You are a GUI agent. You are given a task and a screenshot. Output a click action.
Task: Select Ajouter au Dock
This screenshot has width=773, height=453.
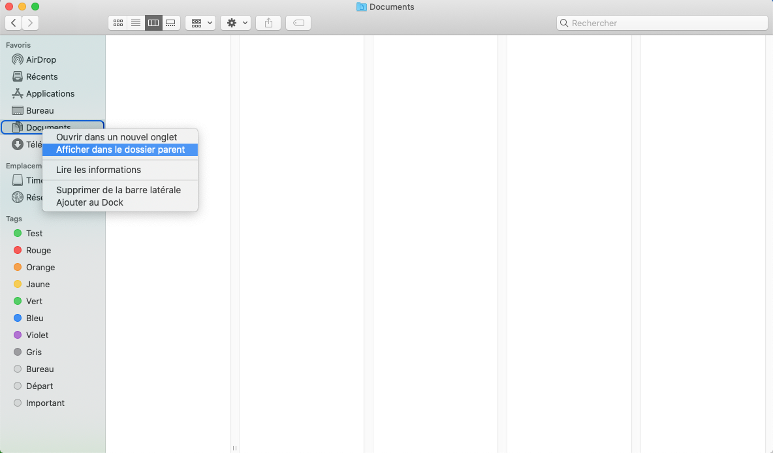pyautogui.click(x=89, y=202)
